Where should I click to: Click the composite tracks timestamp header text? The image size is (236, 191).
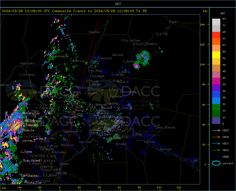(x=74, y=11)
